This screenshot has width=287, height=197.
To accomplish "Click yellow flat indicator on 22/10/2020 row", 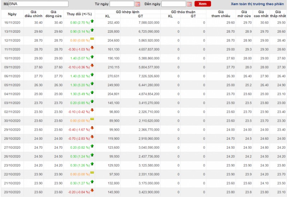I will 92,173.
